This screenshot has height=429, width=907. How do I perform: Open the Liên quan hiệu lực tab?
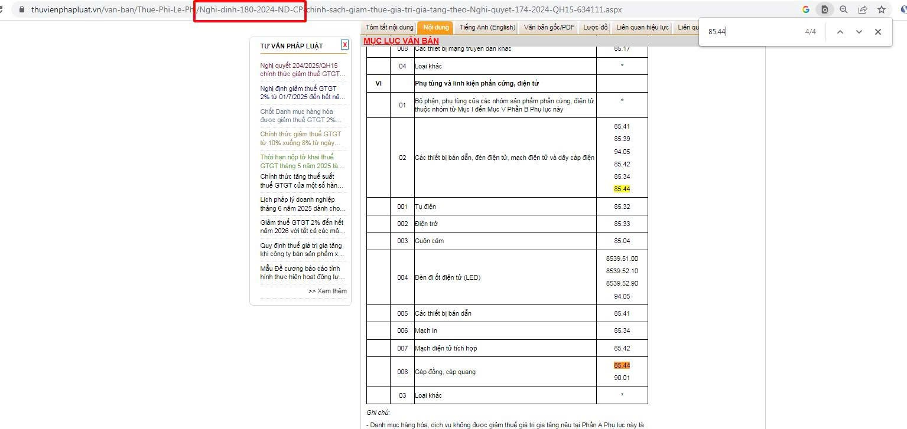pyautogui.click(x=642, y=28)
